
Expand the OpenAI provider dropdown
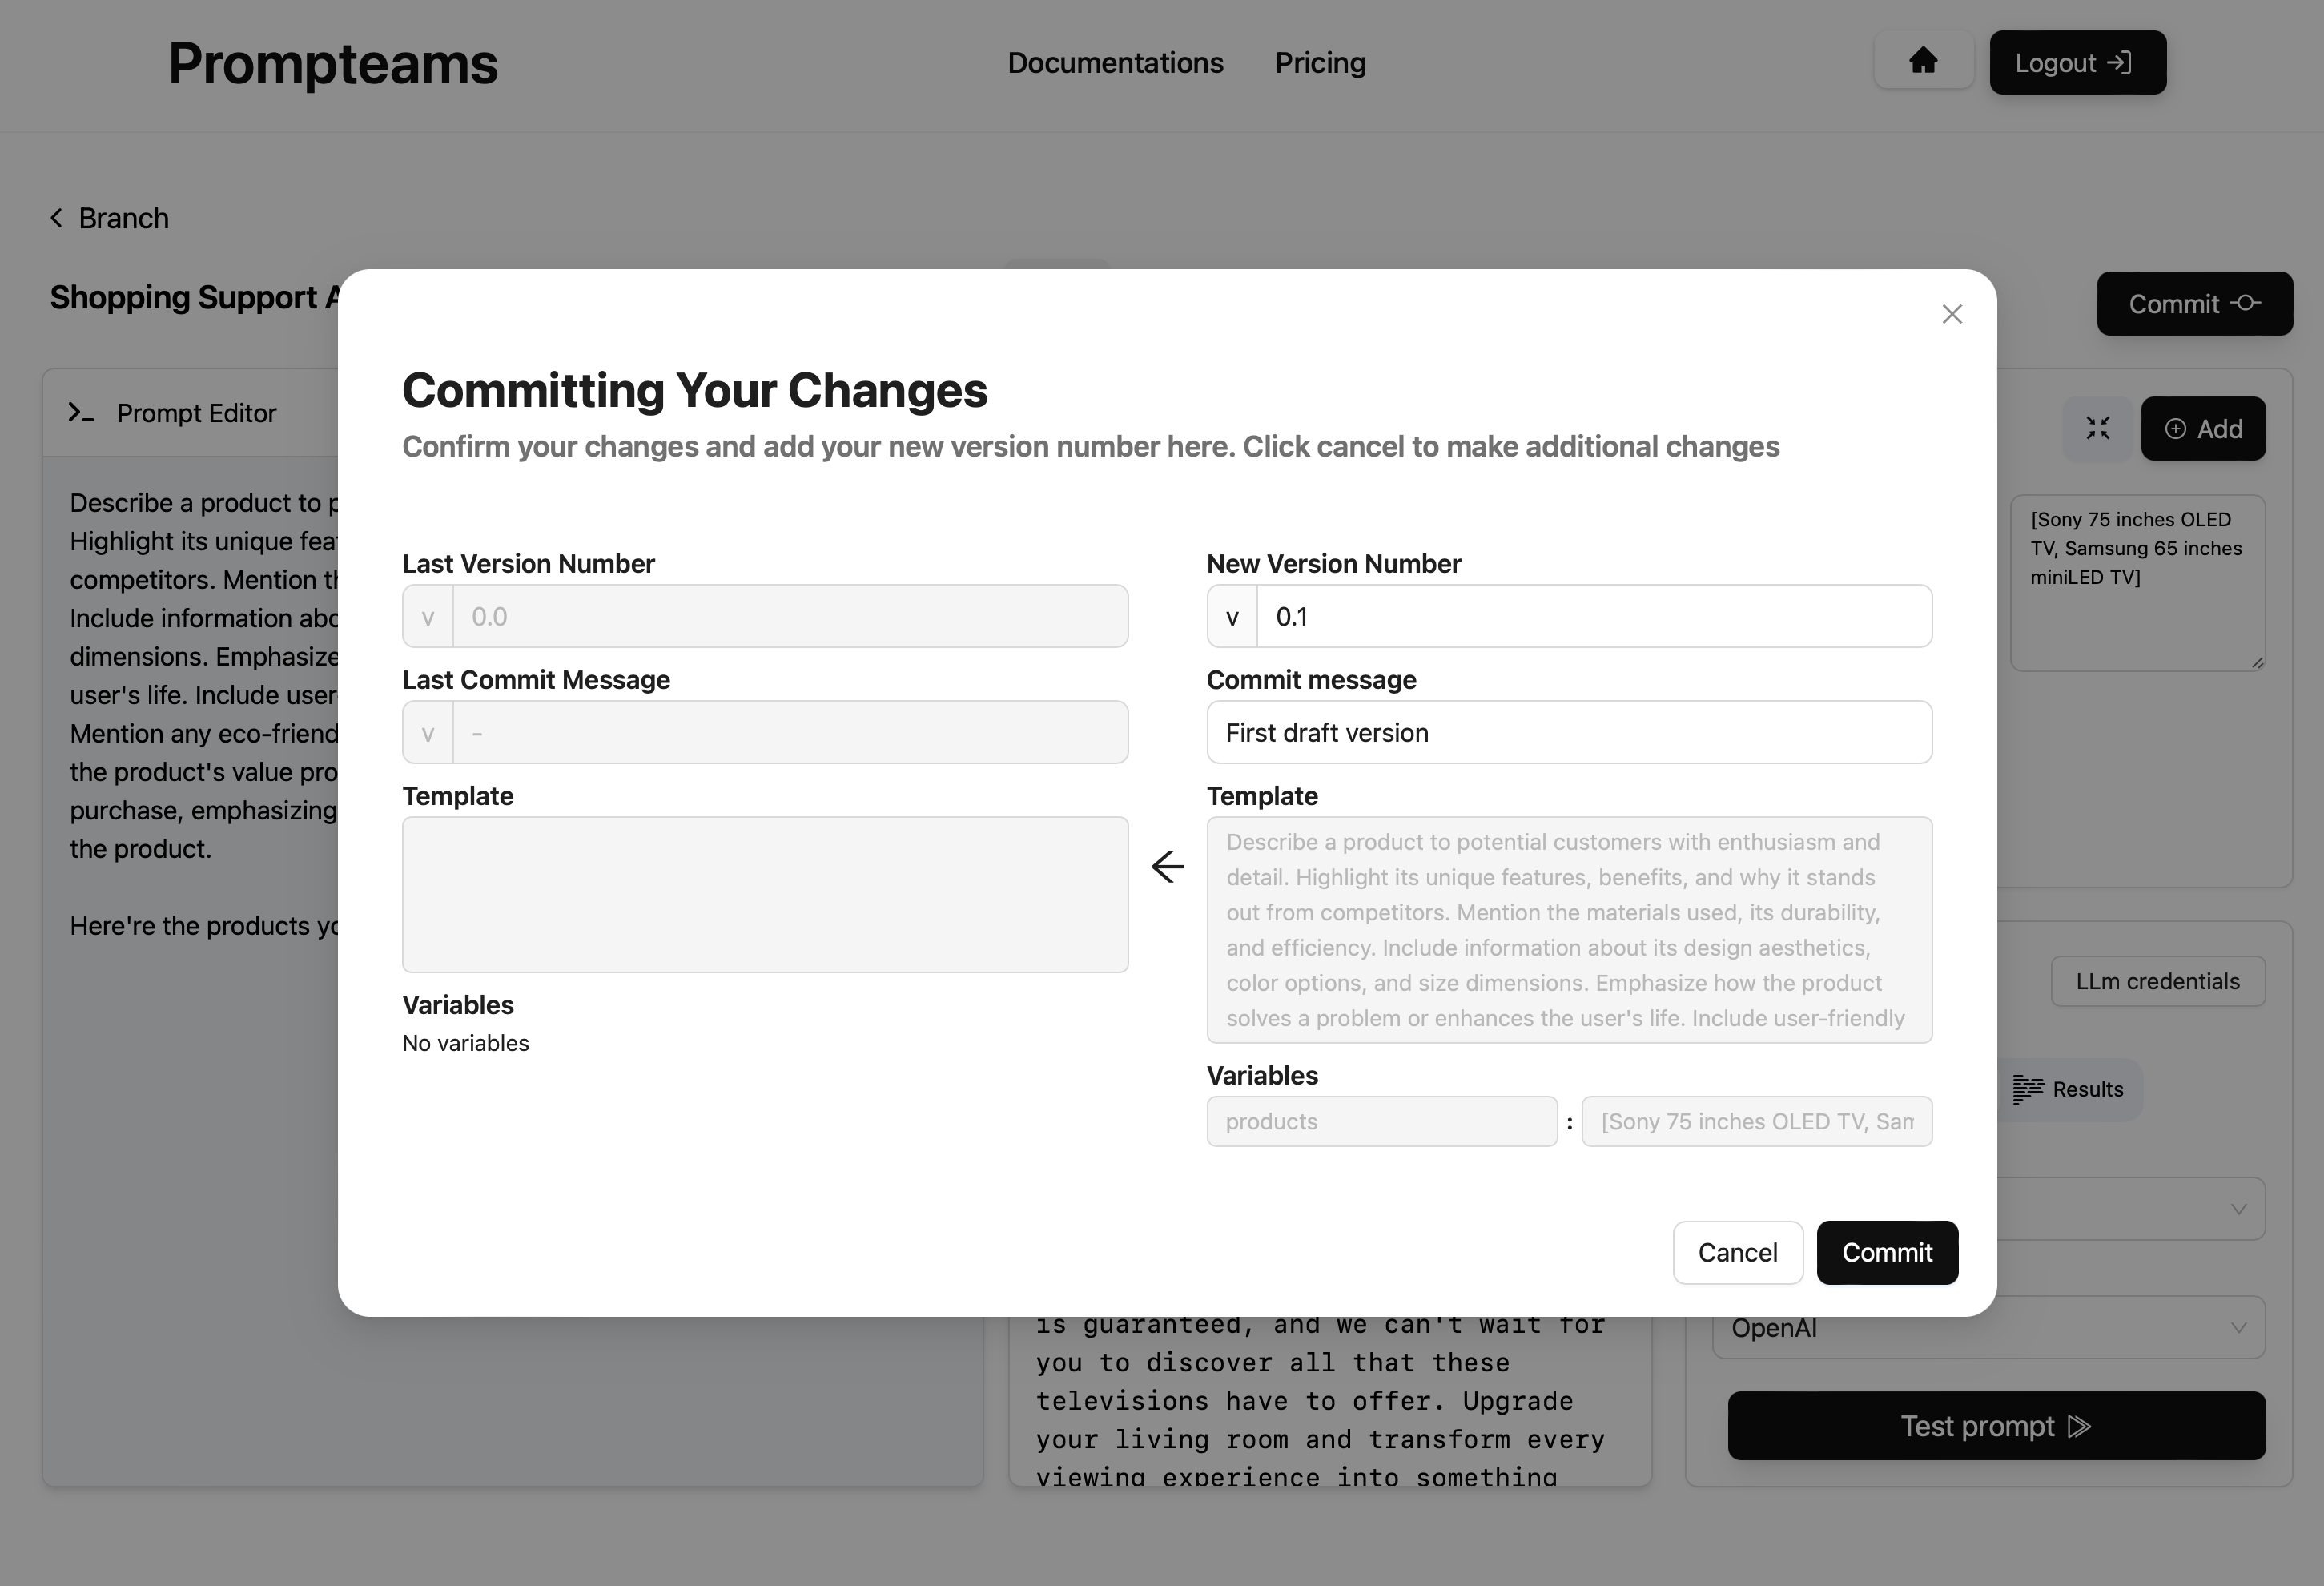click(1988, 1327)
